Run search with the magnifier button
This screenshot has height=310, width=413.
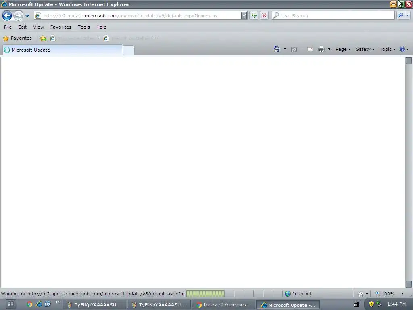(400, 16)
